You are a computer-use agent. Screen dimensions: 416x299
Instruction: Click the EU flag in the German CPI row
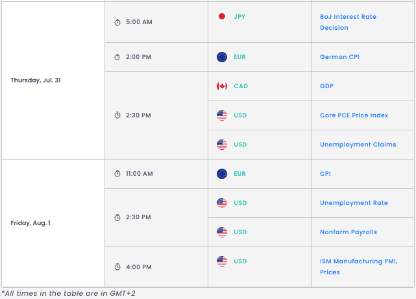pyautogui.click(x=222, y=57)
